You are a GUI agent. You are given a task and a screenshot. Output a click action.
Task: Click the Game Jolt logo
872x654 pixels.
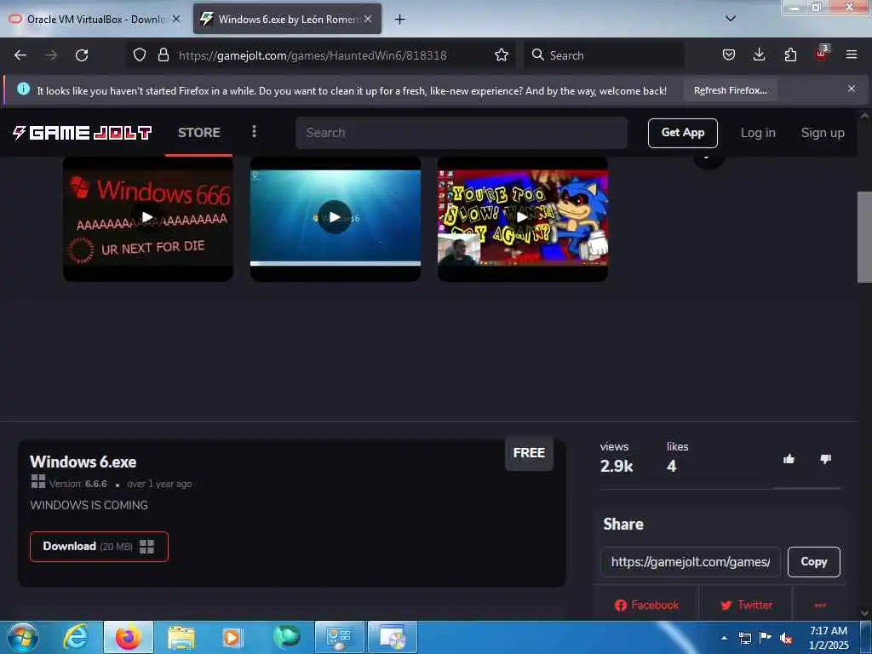click(83, 132)
